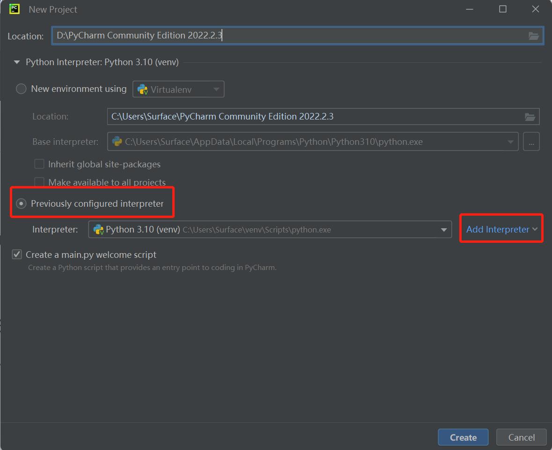Click the PyCharm logo icon in title bar
Screen dimensions: 552x450
coord(14,9)
